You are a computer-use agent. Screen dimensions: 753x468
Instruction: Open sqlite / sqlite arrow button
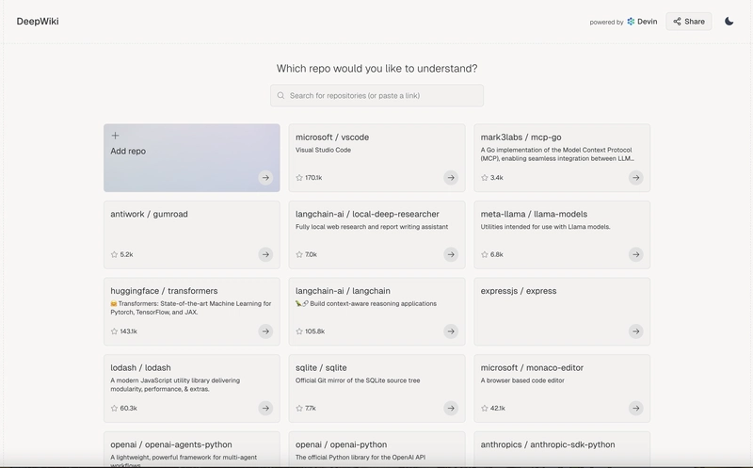[x=451, y=408]
